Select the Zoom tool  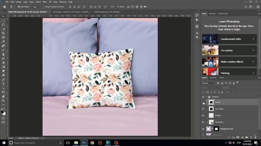[3, 101]
